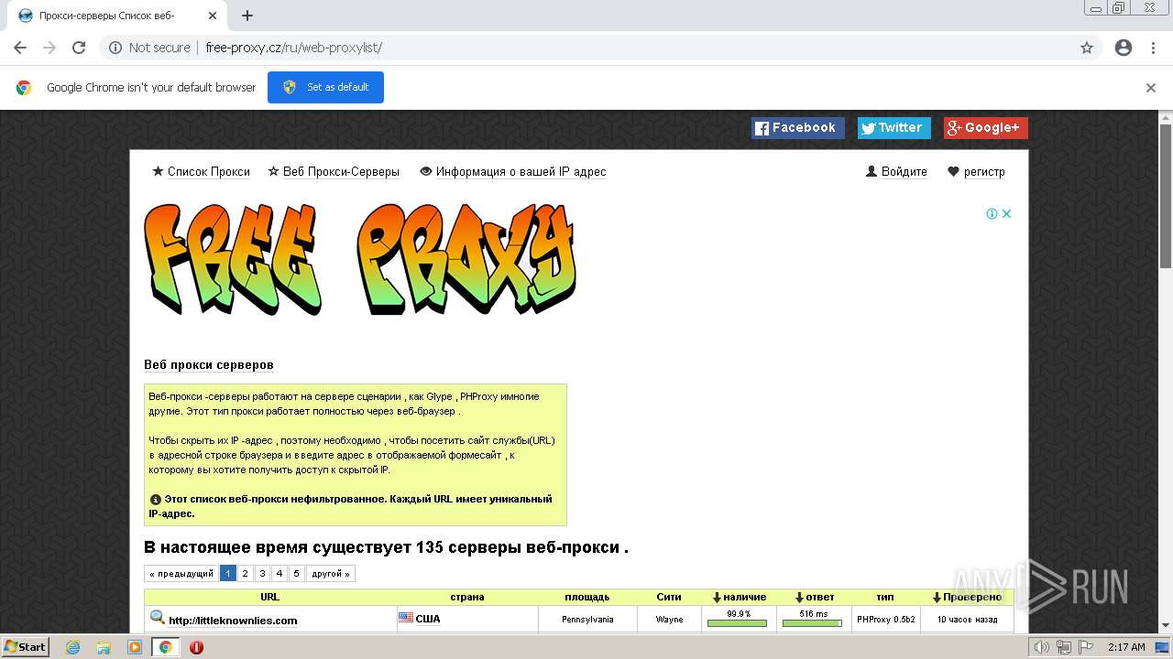Click the Wayne city cell
This screenshot has width=1173, height=659.
[x=669, y=620]
